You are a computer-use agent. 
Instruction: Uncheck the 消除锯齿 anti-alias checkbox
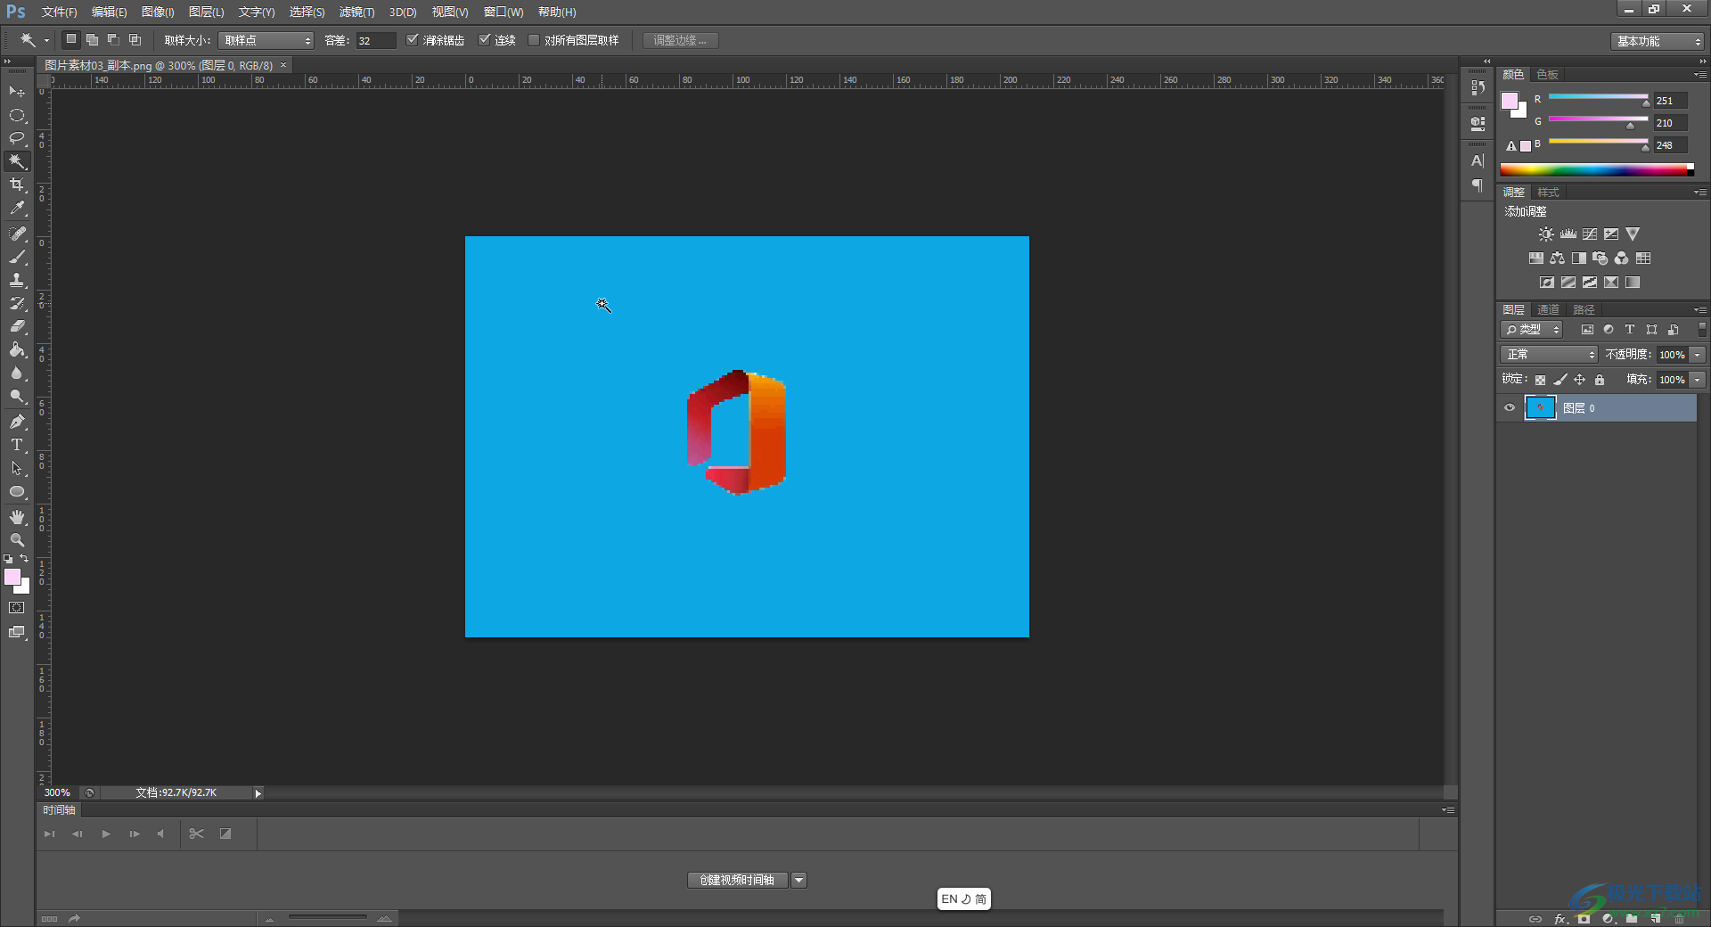(x=413, y=40)
